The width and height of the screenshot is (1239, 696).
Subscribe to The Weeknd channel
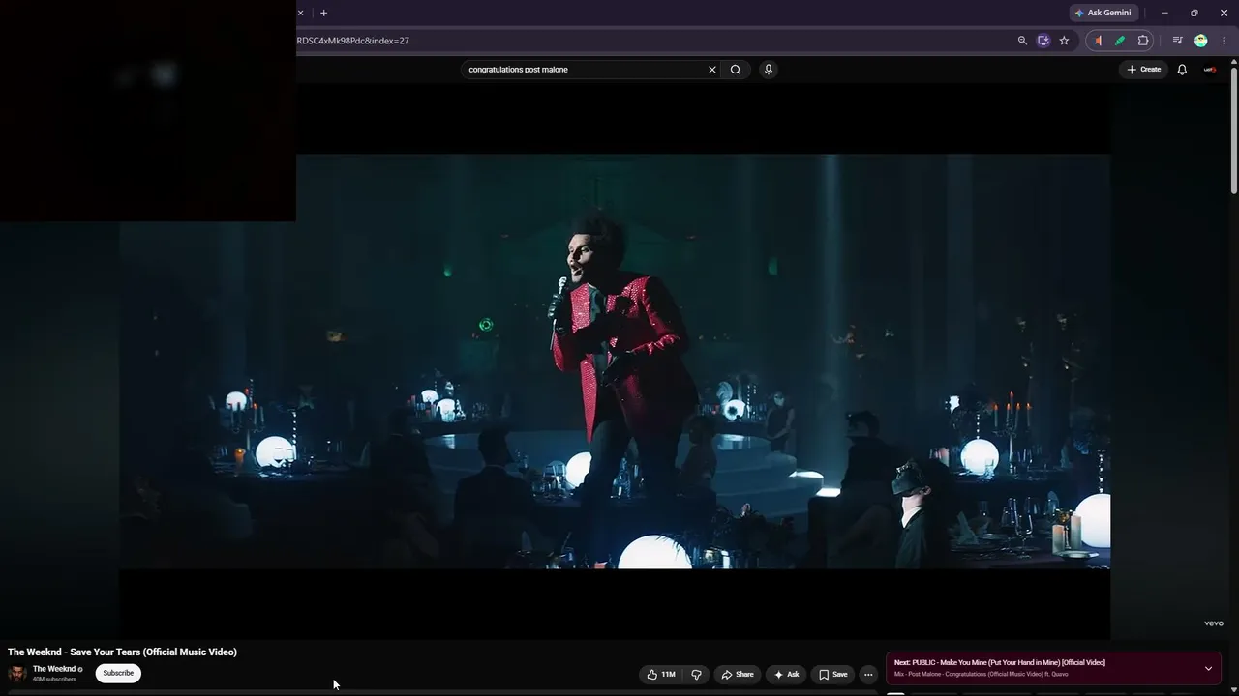(x=118, y=673)
